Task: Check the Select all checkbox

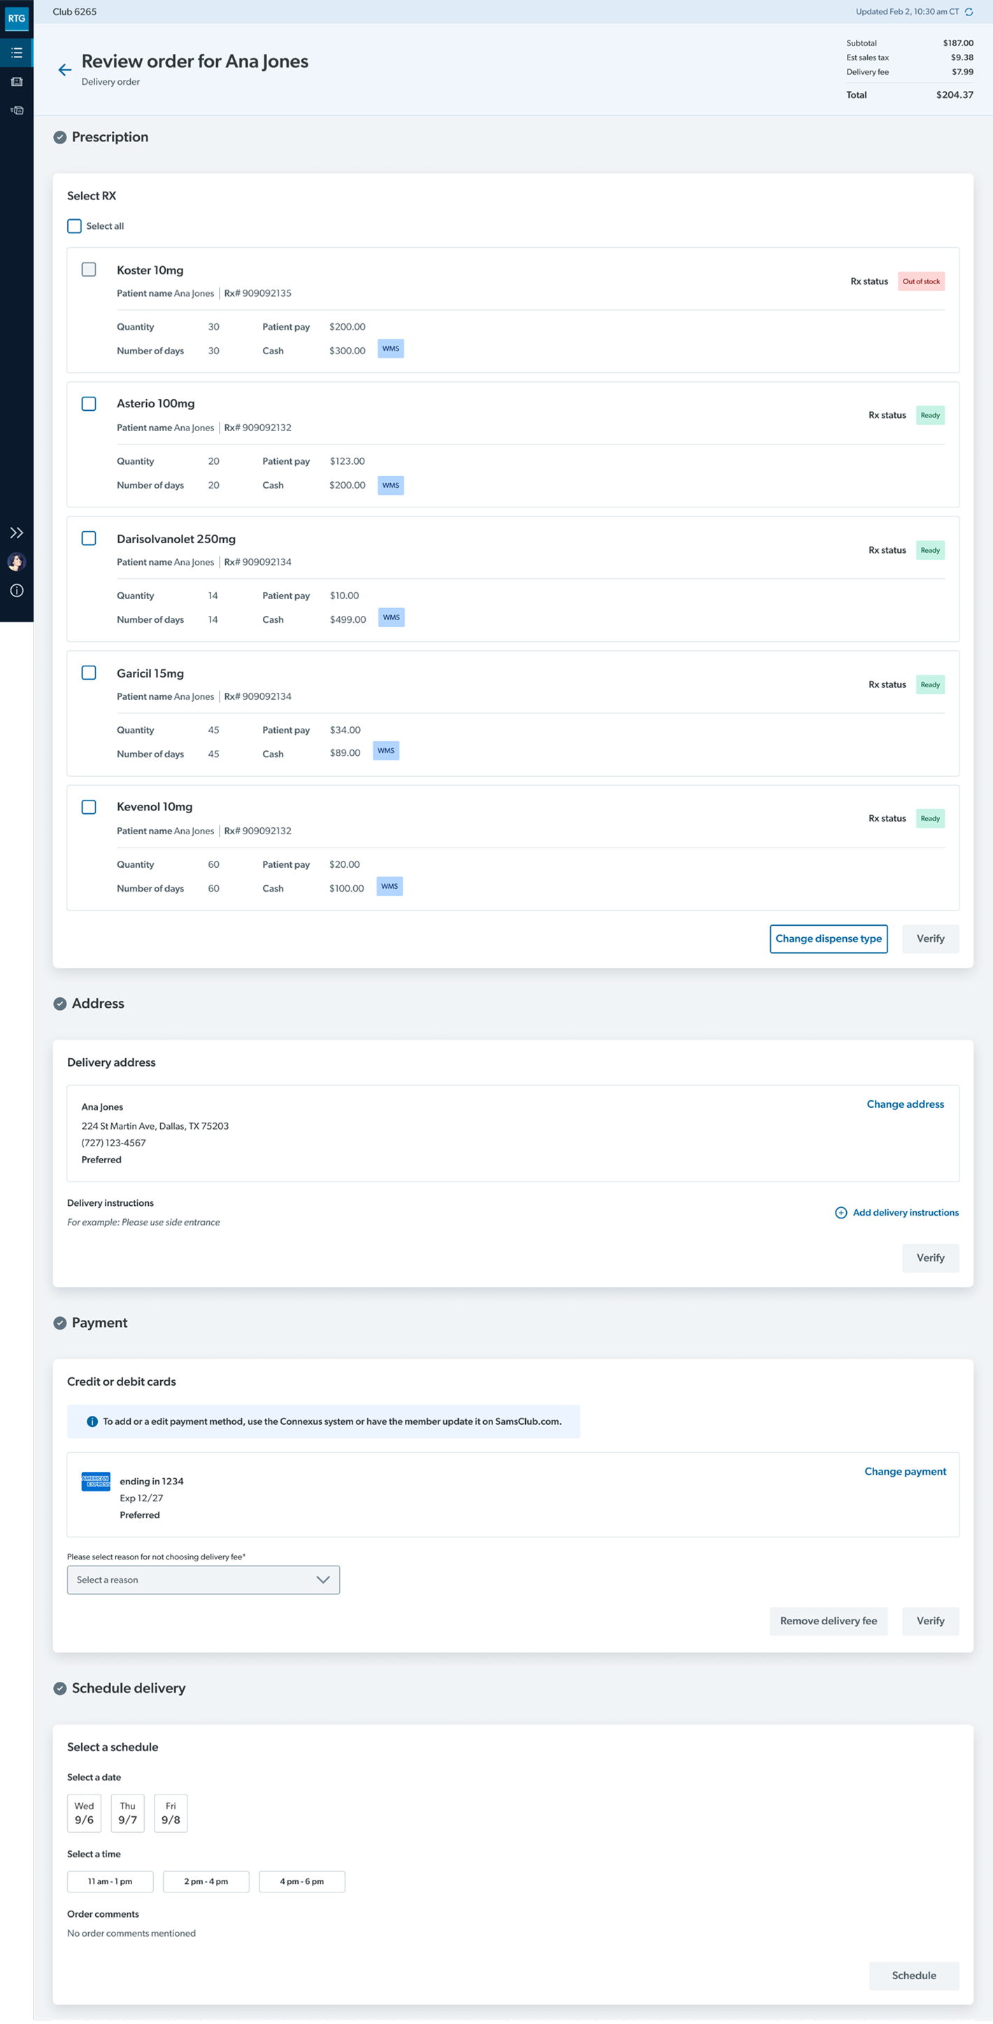Action: pyautogui.click(x=75, y=226)
